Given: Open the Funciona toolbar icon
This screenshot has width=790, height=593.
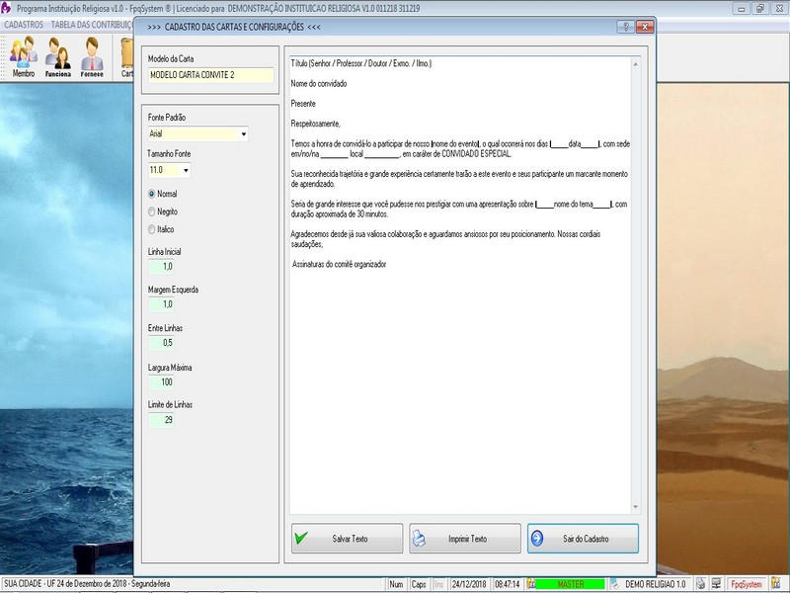Looking at the screenshot, I should (57, 56).
